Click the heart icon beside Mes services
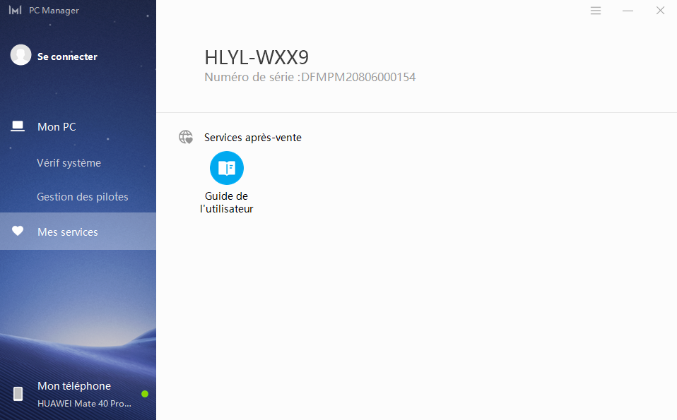The image size is (677, 420). click(x=18, y=232)
